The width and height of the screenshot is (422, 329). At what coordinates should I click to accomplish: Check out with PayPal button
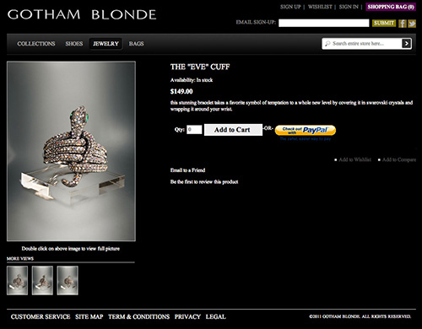point(306,130)
